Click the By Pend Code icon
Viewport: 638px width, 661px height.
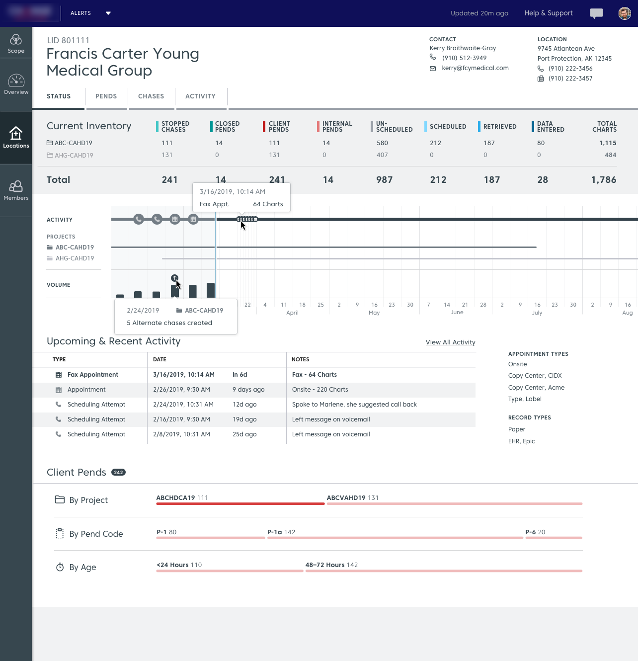coord(60,534)
